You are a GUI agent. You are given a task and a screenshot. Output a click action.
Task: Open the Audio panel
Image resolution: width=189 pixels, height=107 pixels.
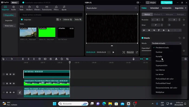pos(14,8)
